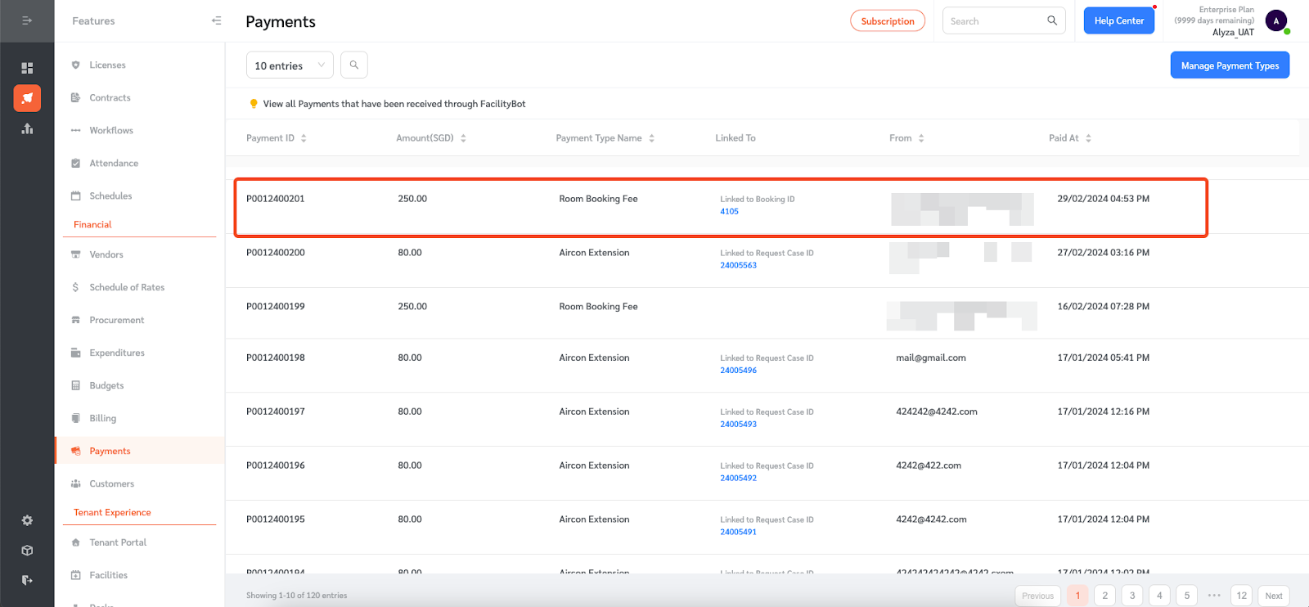Image resolution: width=1309 pixels, height=607 pixels.
Task: Click date 17/01/2024 12:16 PM
Action: pyautogui.click(x=1103, y=411)
